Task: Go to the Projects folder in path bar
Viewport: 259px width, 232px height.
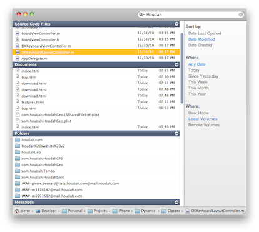Action: pos(98,211)
